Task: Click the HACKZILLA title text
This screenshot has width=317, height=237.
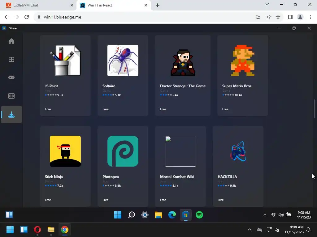Action: pos(227,177)
